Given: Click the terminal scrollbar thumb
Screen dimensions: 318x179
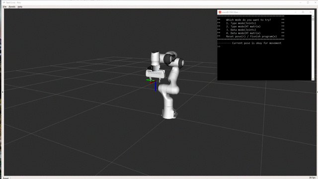Looking at the screenshot, I should tap(313, 19).
